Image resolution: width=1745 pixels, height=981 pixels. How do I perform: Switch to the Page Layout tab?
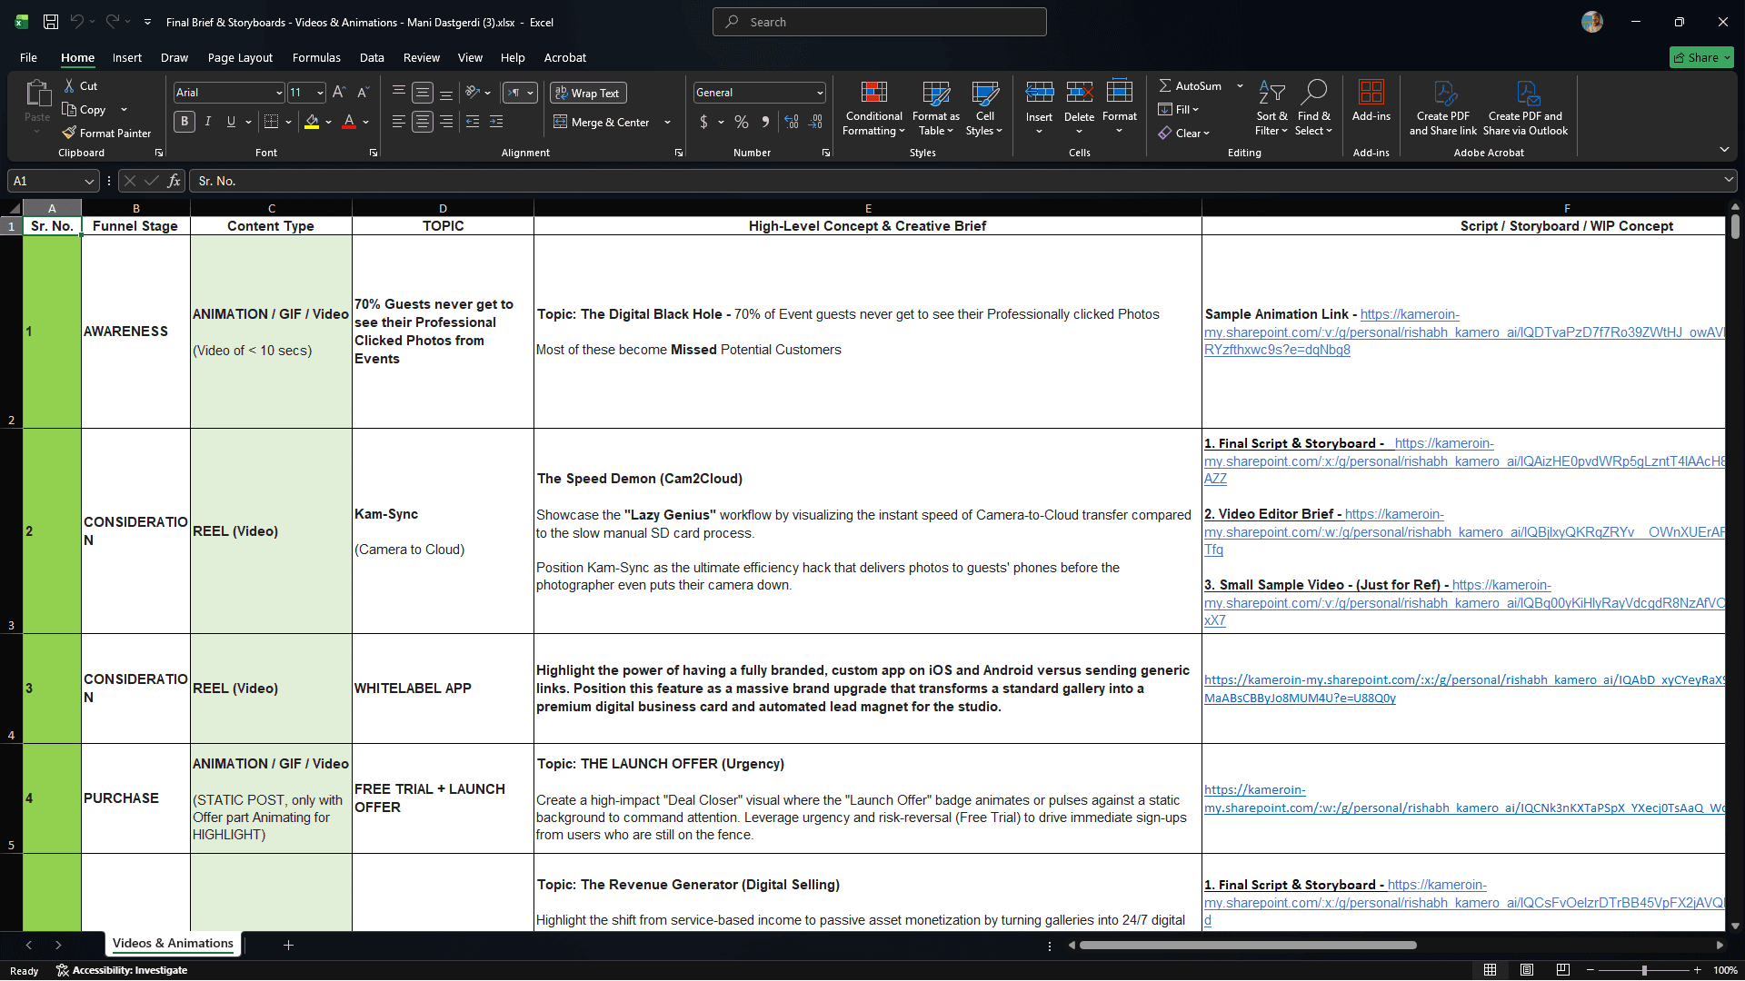click(x=240, y=57)
